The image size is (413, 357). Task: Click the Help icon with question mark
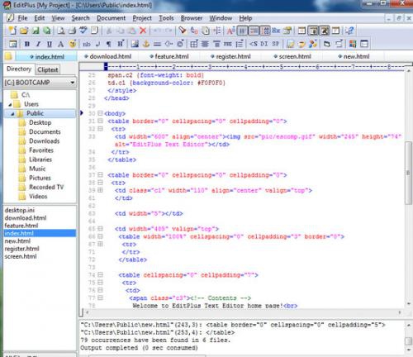point(349,31)
